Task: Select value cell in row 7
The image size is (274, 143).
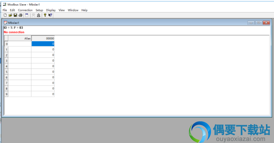Action: (43, 83)
